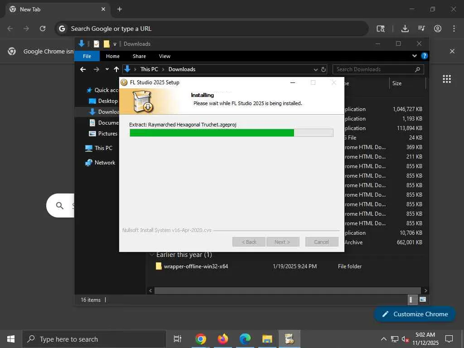Open File menu in Downloads Explorer window
This screenshot has height=348, width=464.
pyautogui.click(x=87, y=56)
